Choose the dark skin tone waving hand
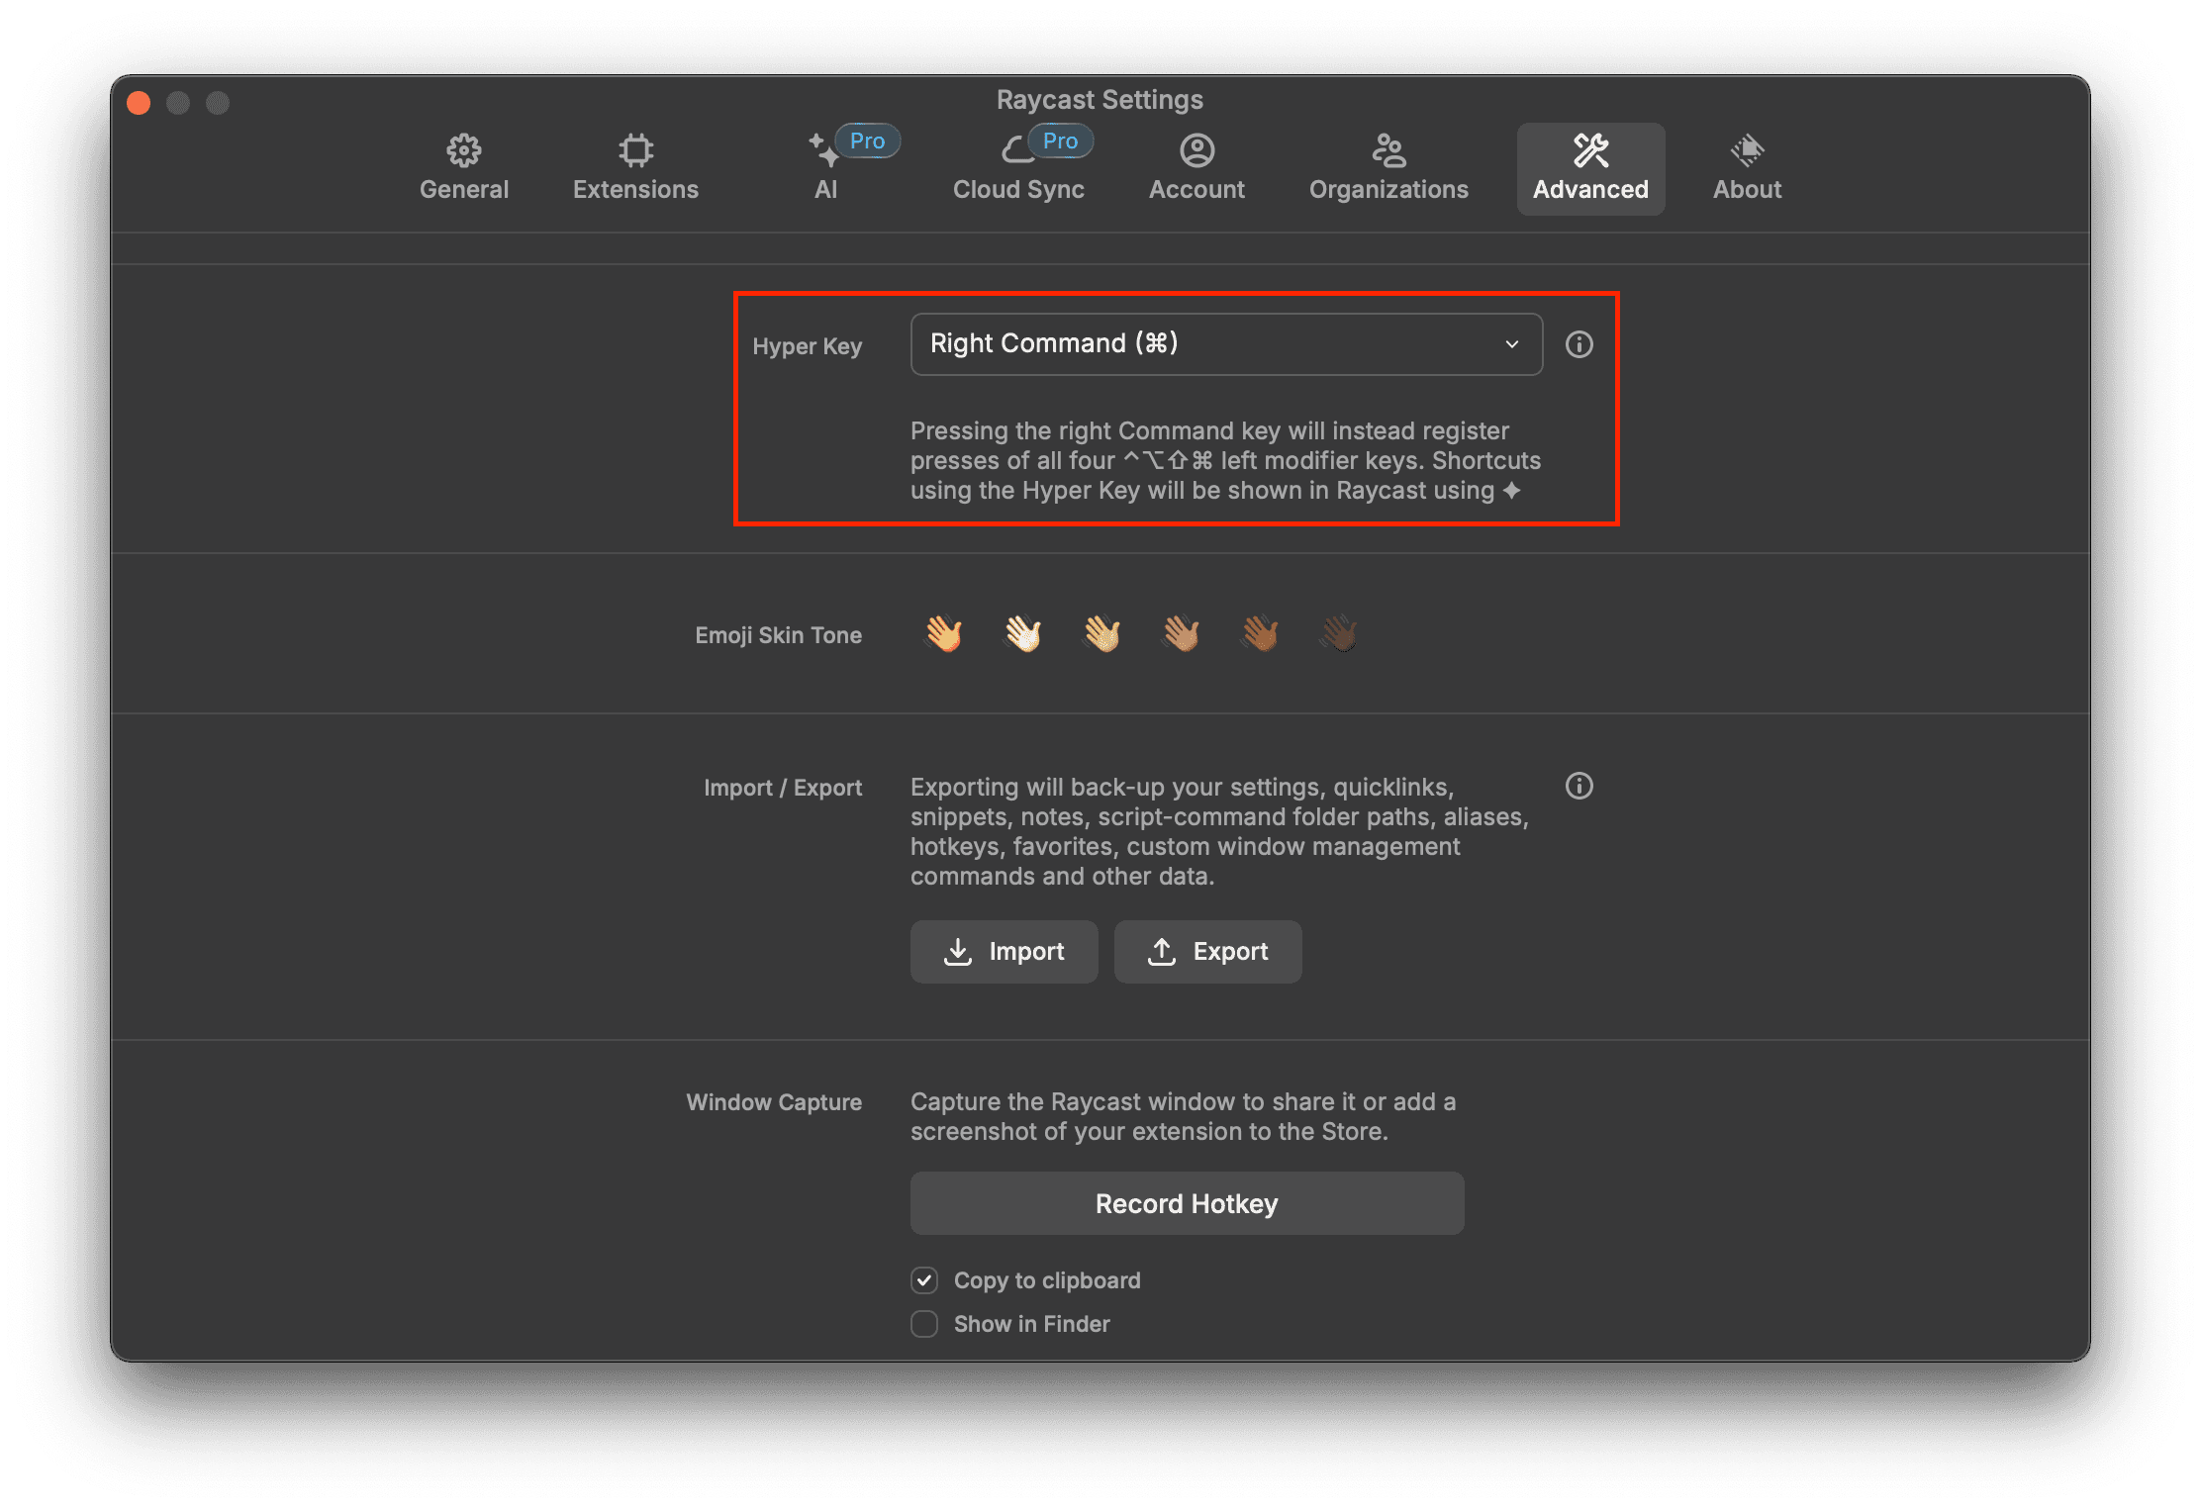Screen dimensions: 2201x1508 (1339, 633)
